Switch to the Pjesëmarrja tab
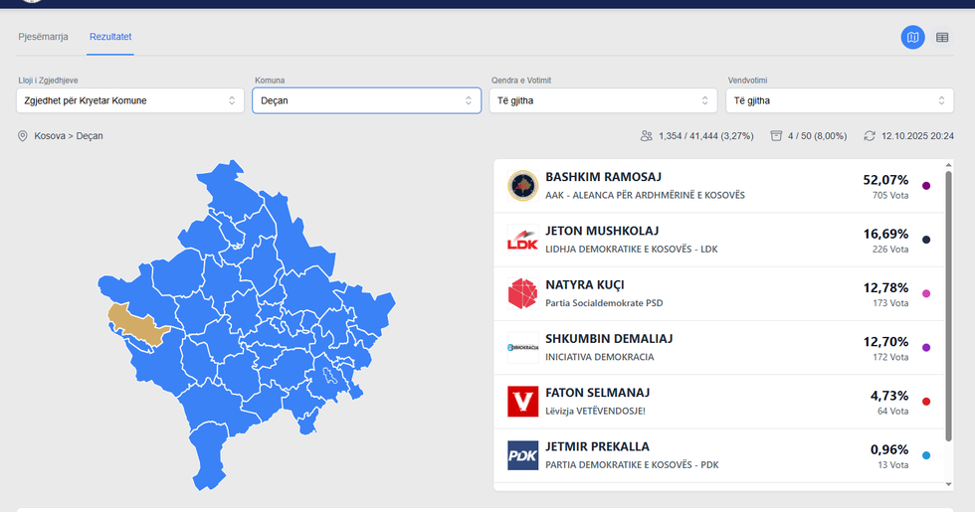975x512 pixels. pos(43,37)
